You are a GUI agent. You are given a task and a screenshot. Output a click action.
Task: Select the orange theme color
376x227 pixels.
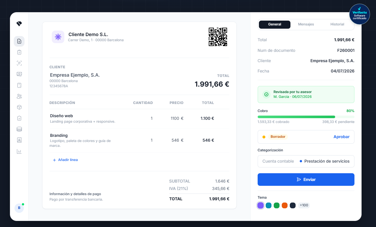tap(285, 205)
